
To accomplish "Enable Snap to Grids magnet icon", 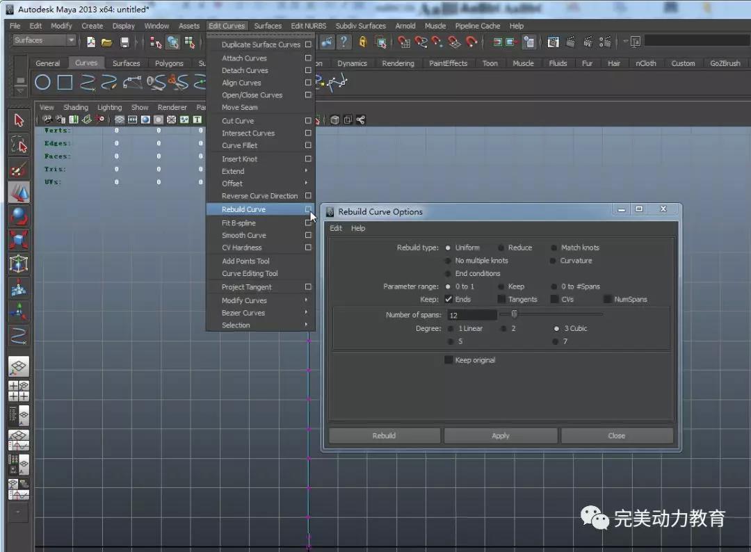I will pyautogui.click(x=403, y=42).
